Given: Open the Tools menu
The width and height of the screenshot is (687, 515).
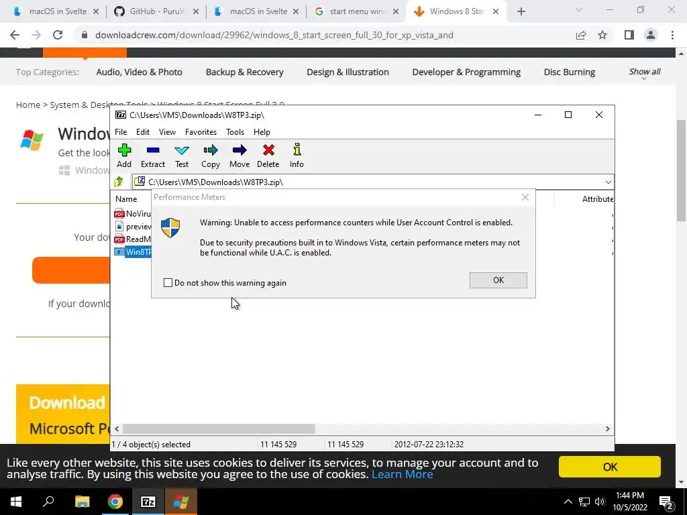Looking at the screenshot, I should point(235,132).
